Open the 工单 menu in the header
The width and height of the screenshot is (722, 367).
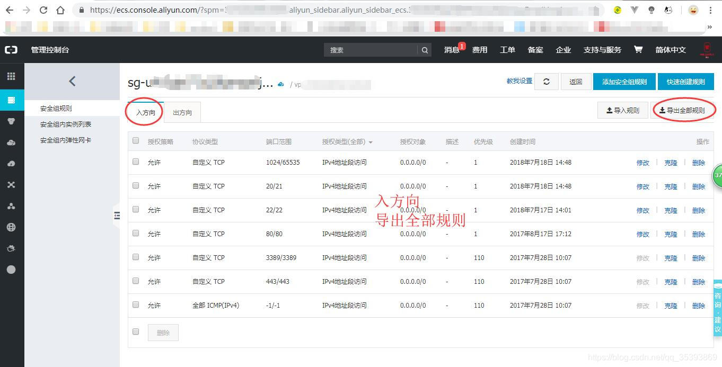pos(507,50)
